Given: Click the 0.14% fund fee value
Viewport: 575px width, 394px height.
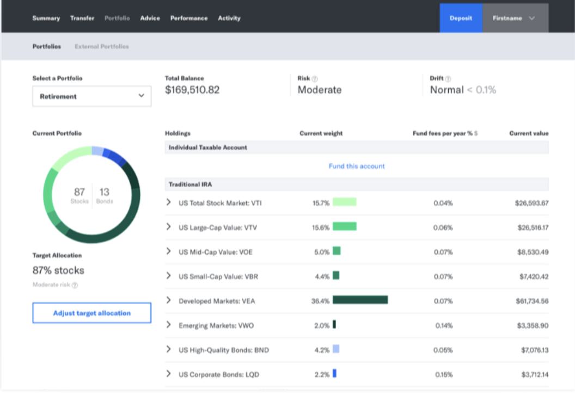Looking at the screenshot, I should 444,326.
